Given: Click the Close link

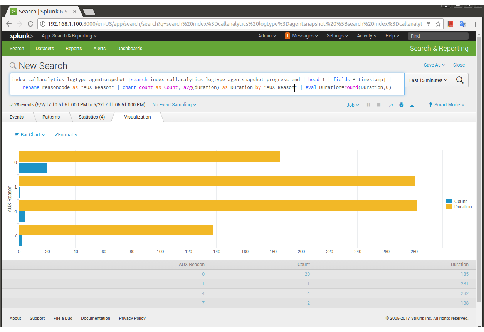Looking at the screenshot, I should [x=459, y=65].
